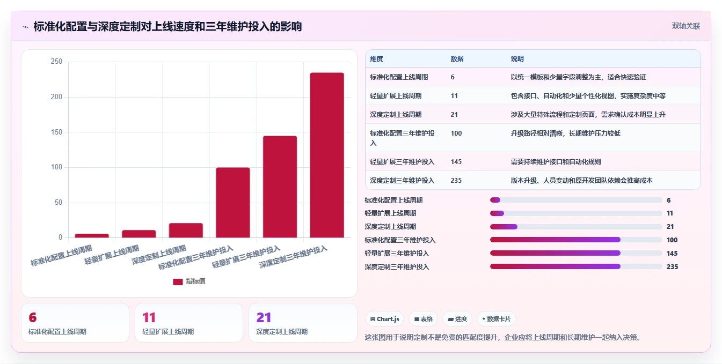Viewport: 722px width, 364px height.
Task: Click the 维度 table column header
Action: 377,59
